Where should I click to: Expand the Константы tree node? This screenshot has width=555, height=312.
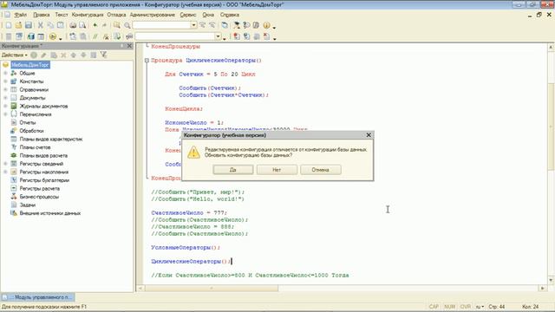pyautogui.click(x=5, y=81)
